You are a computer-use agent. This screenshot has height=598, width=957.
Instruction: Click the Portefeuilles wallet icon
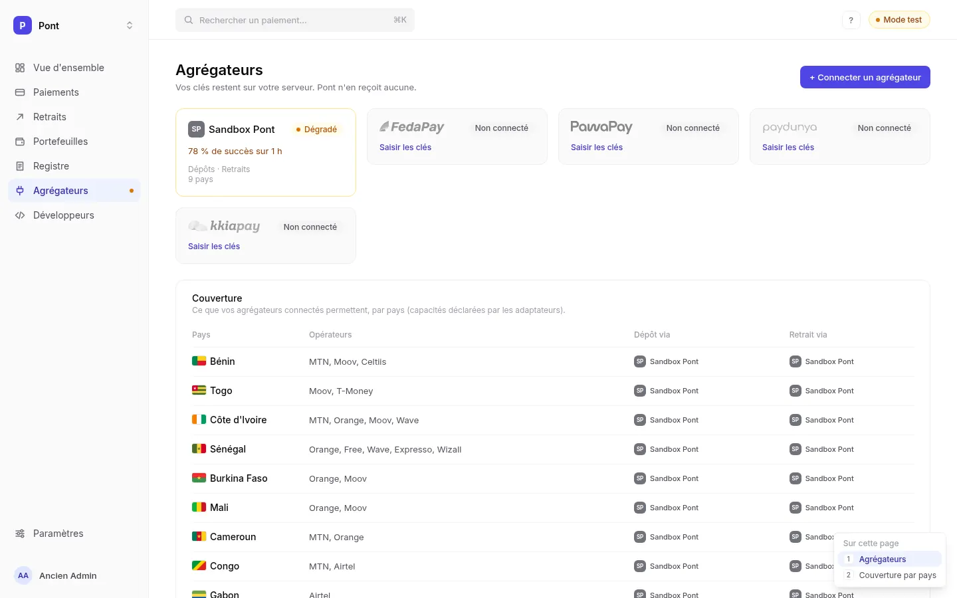tap(20, 142)
